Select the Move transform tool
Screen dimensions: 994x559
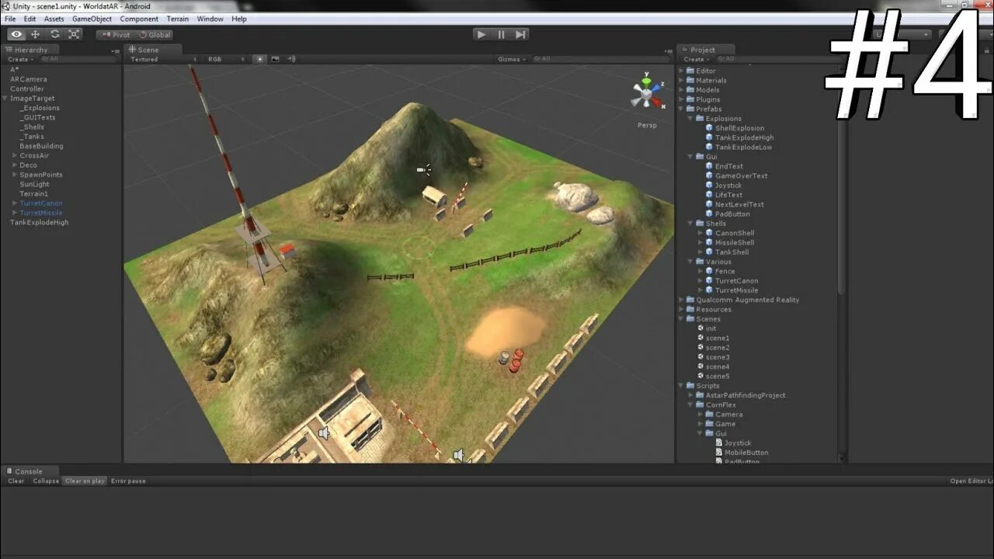pos(35,34)
